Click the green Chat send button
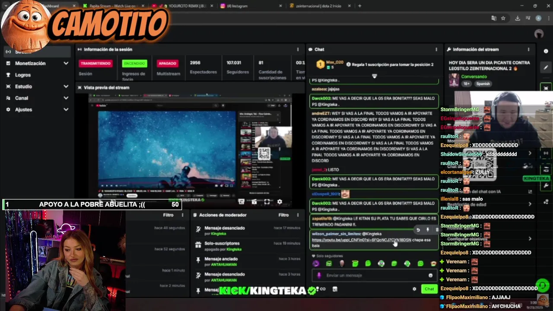 pyautogui.click(x=429, y=289)
